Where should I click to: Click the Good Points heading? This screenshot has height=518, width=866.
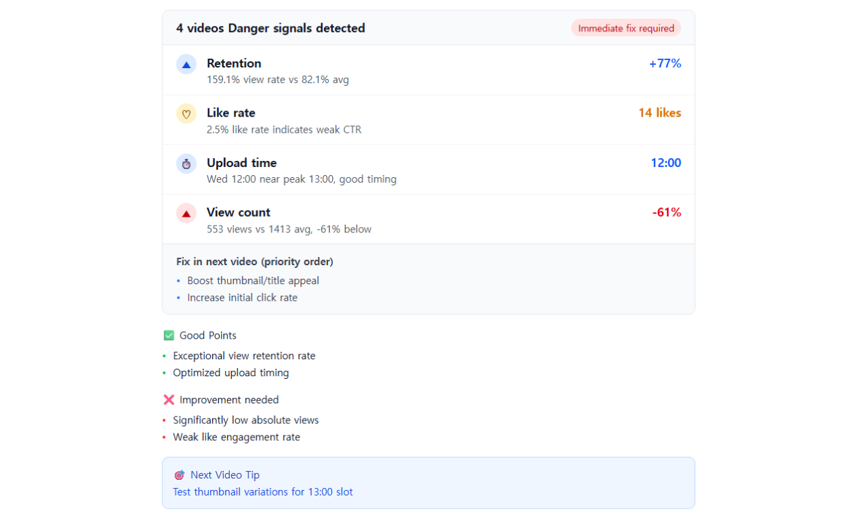coord(208,335)
